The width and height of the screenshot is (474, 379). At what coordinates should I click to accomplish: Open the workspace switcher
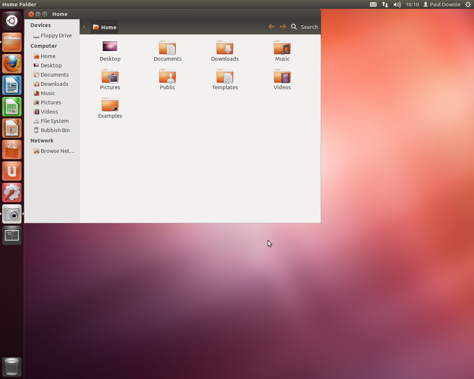pyautogui.click(x=11, y=235)
